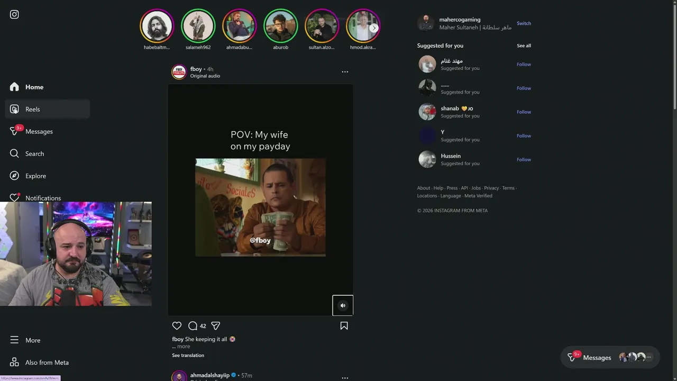This screenshot has width=677, height=381.
Task: Open the Notifications heart icon
Action: 14,197
